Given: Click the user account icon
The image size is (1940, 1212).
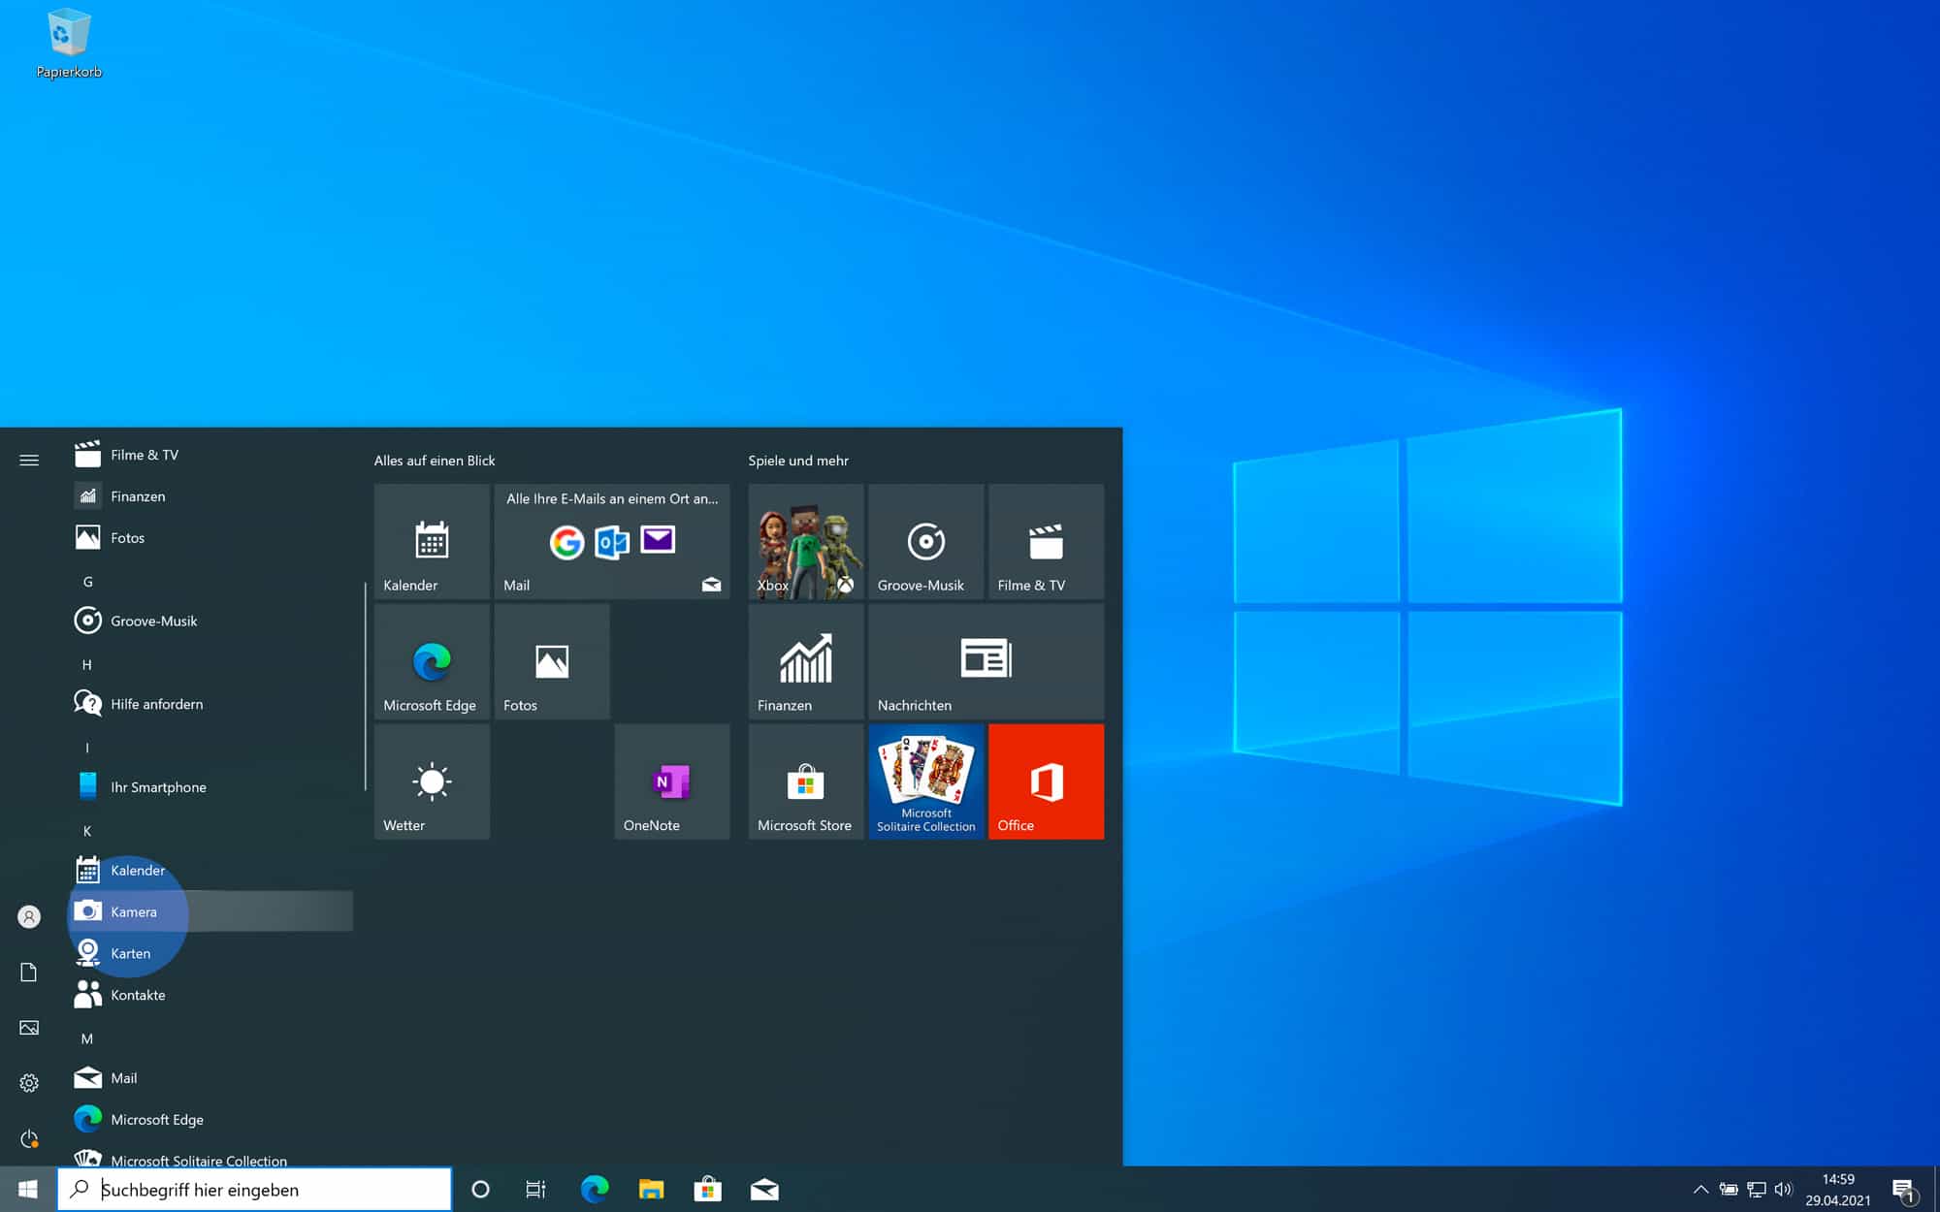Looking at the screenshot, I should click(29, 916).
